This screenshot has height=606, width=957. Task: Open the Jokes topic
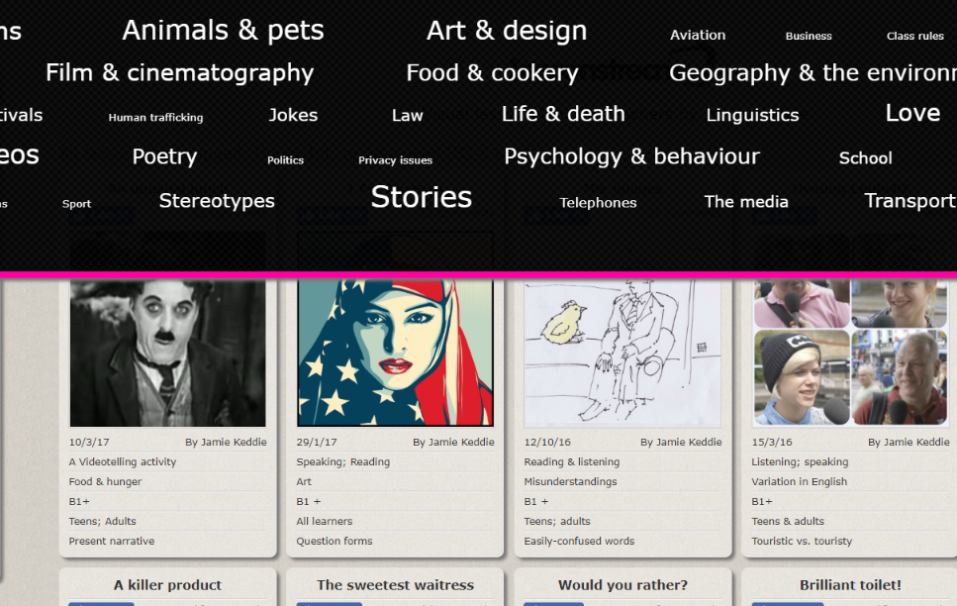tap(293, 115)
